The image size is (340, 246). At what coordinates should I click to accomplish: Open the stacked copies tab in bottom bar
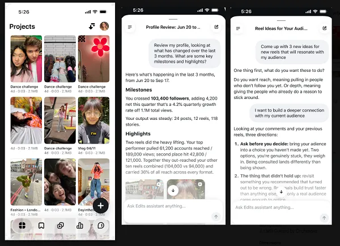(x=61, y=226)
